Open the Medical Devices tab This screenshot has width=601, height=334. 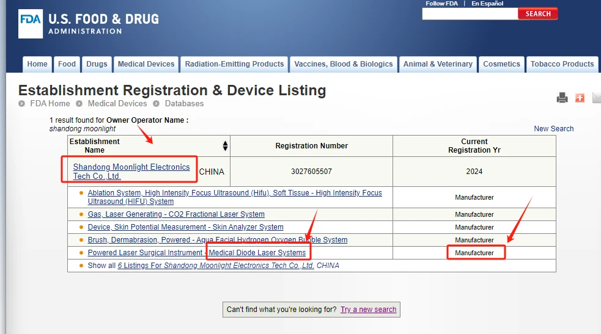[x=146, y=64]
